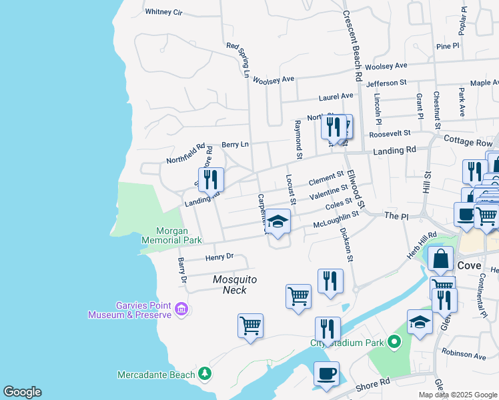The width and height of the screenshot is (499, 400).
Task: Click the shopping bag marker near Herb Hill Rd
Action: (440, 259)
